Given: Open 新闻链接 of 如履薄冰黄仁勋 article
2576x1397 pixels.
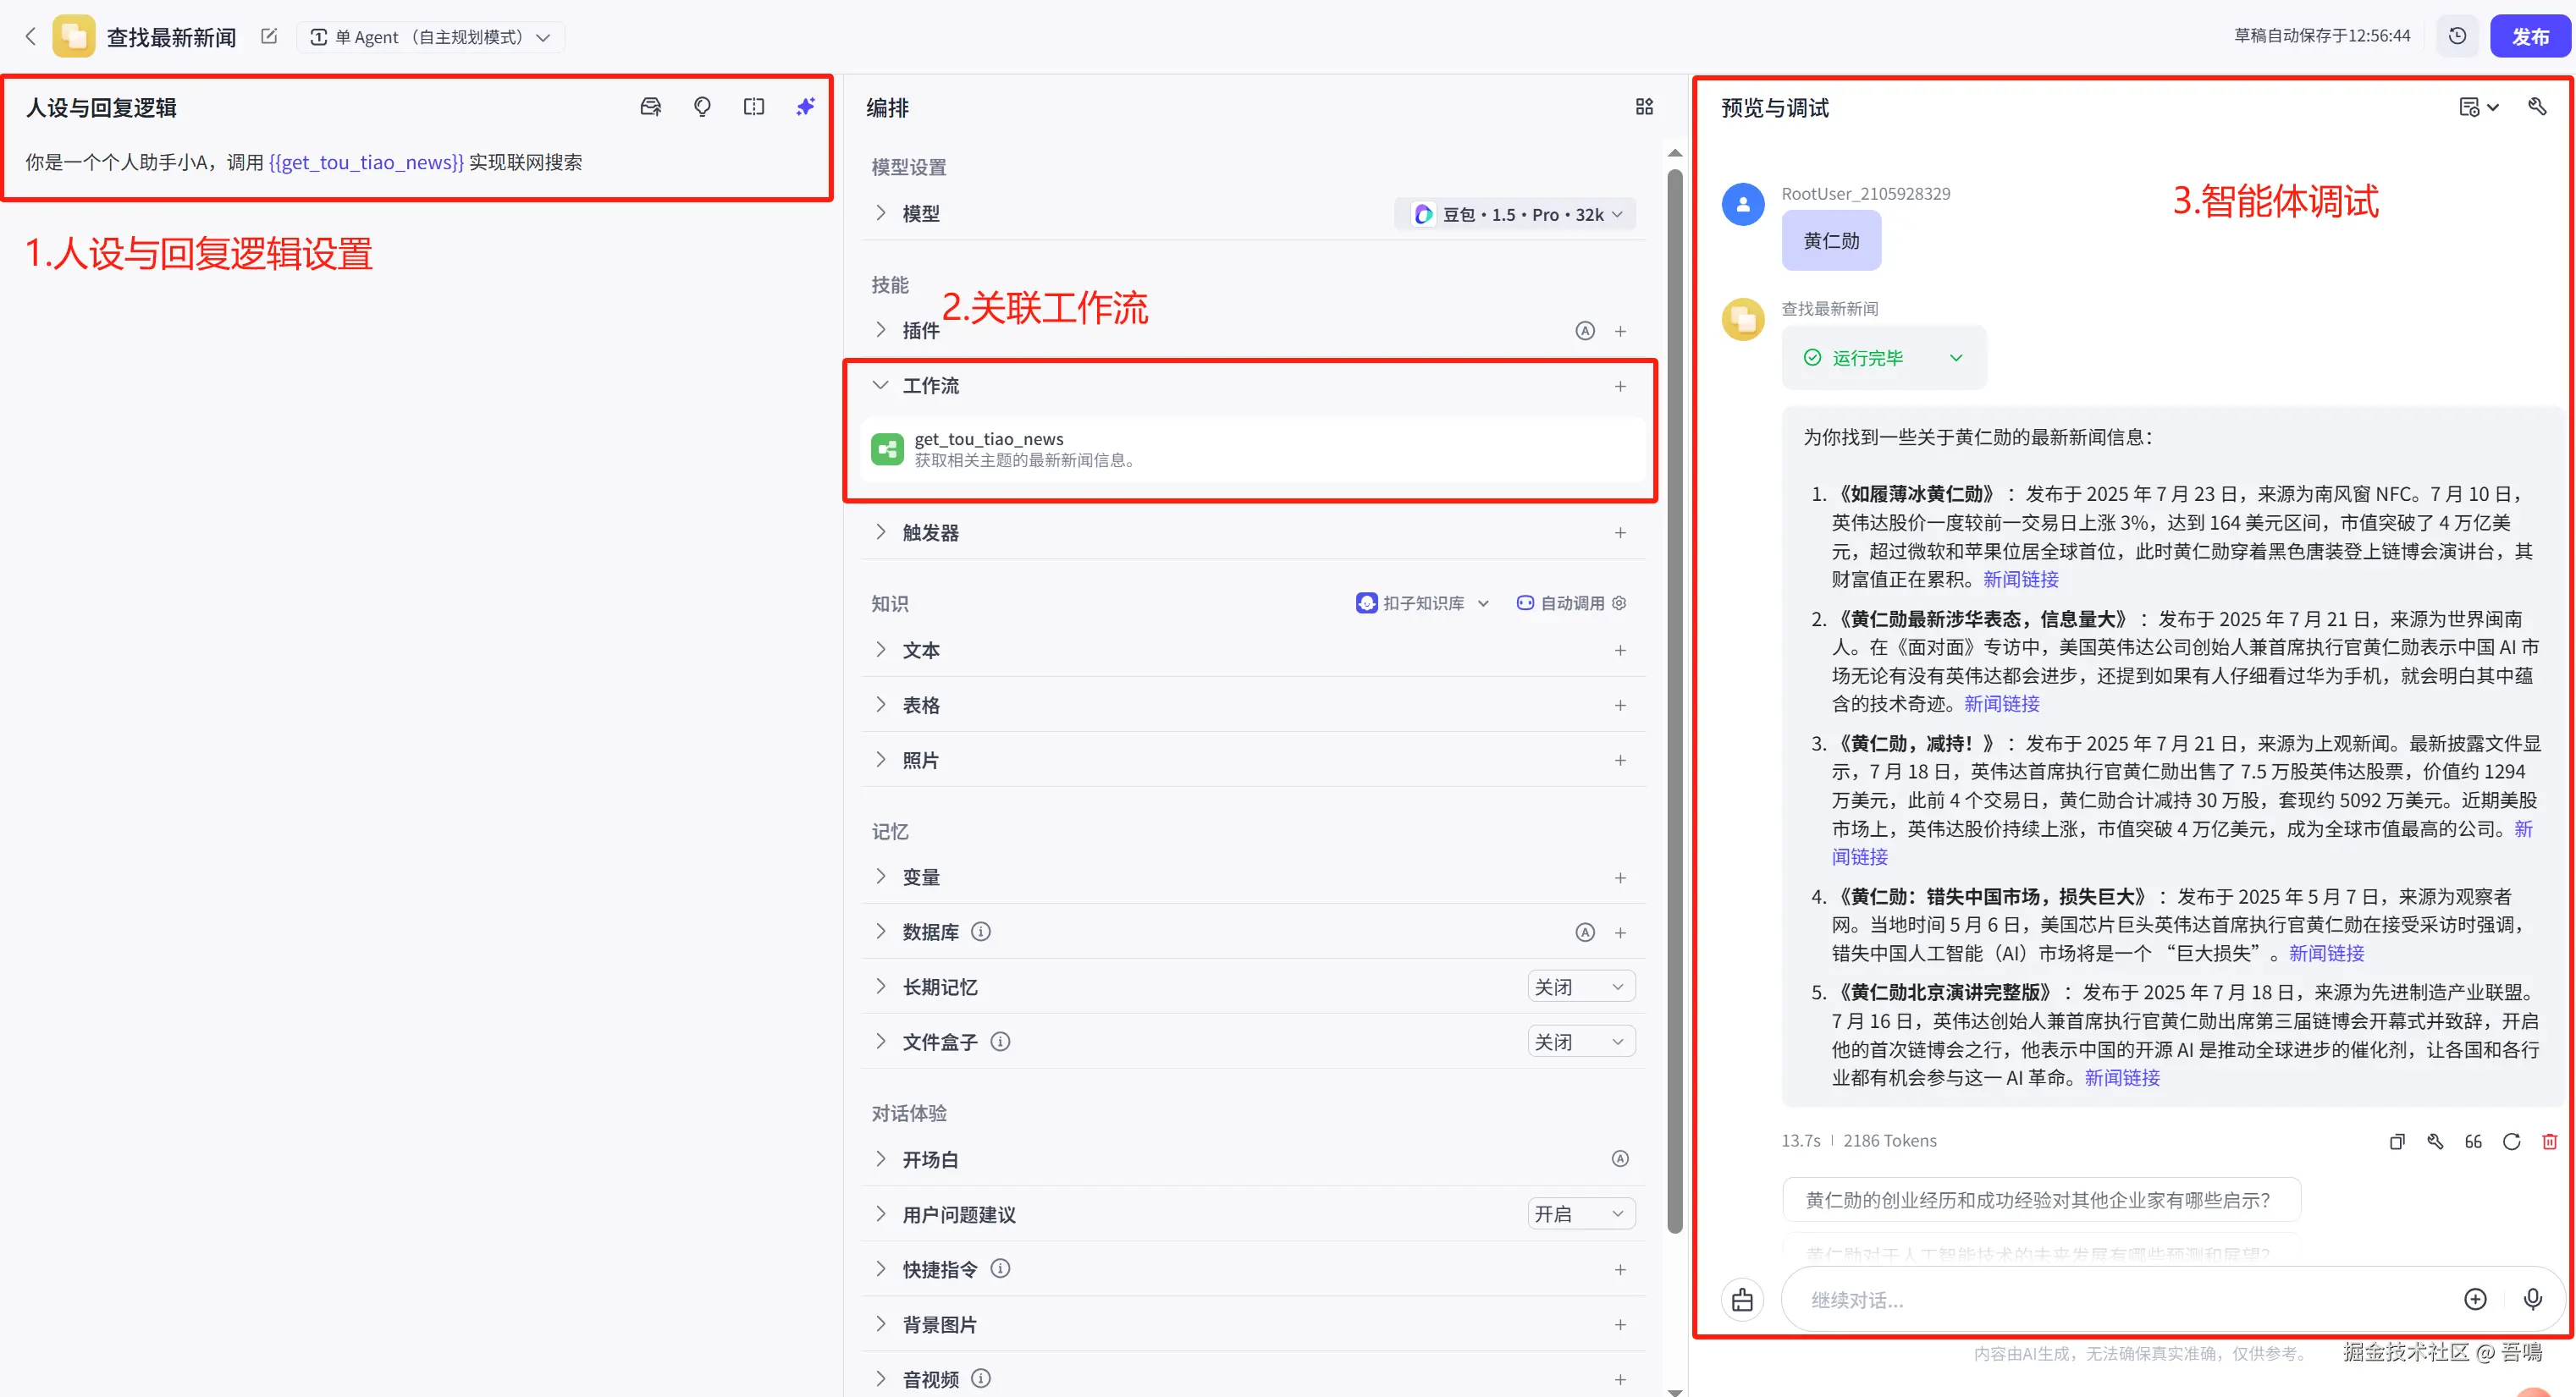Looking at the screenshot, I should tap(2020, 580).
